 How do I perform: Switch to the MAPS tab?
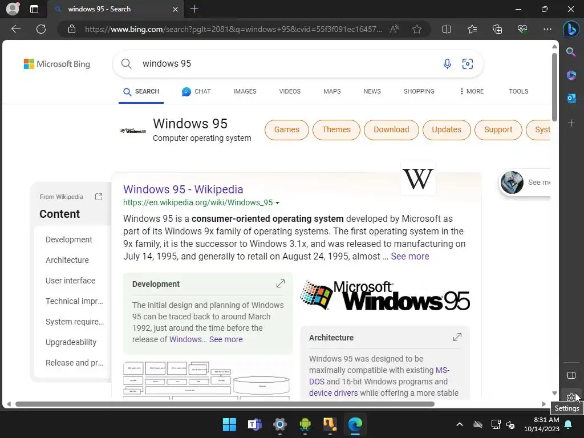tap(332, 91)
